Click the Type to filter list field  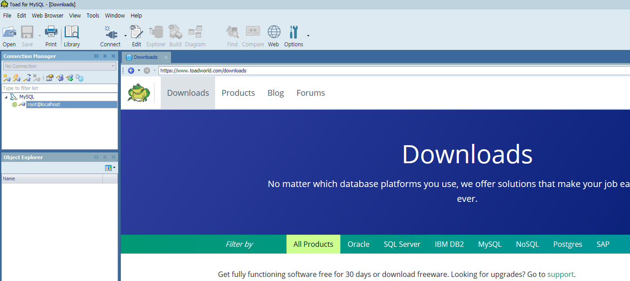tap(59, 88)
